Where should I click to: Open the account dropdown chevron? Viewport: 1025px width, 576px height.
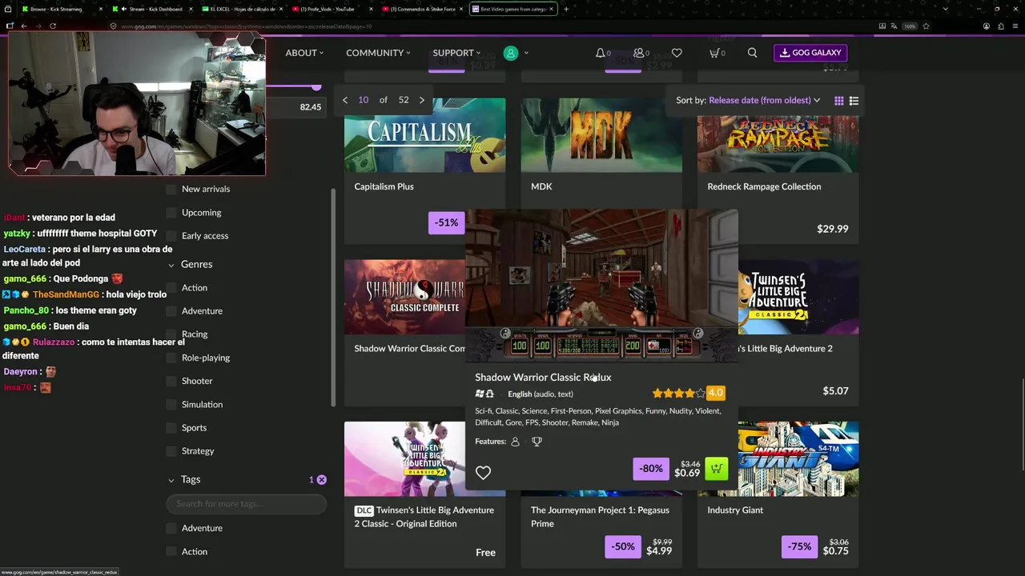click(x=525, y=53)
